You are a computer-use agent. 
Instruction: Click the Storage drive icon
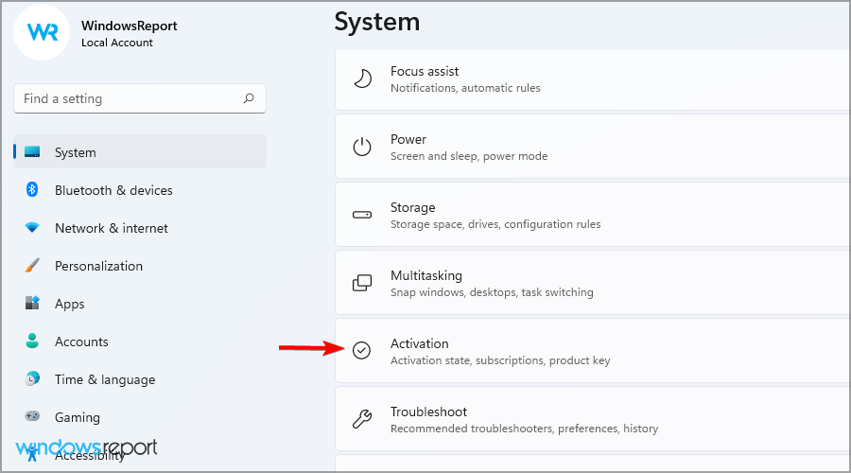tap(362, 215)
